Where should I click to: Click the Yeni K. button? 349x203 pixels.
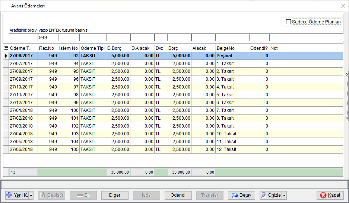17,195
